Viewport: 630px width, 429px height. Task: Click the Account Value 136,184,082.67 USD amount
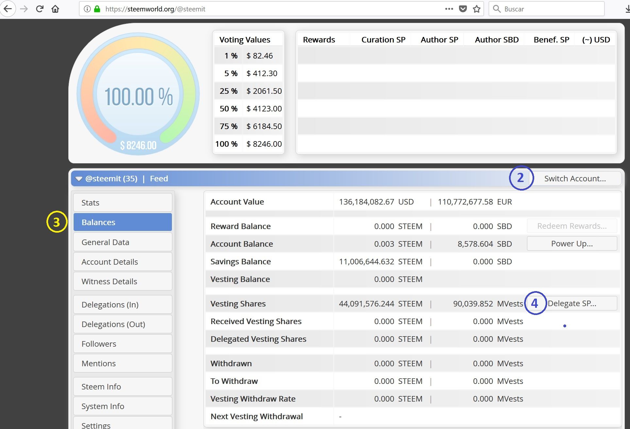(x=376, y=202)
